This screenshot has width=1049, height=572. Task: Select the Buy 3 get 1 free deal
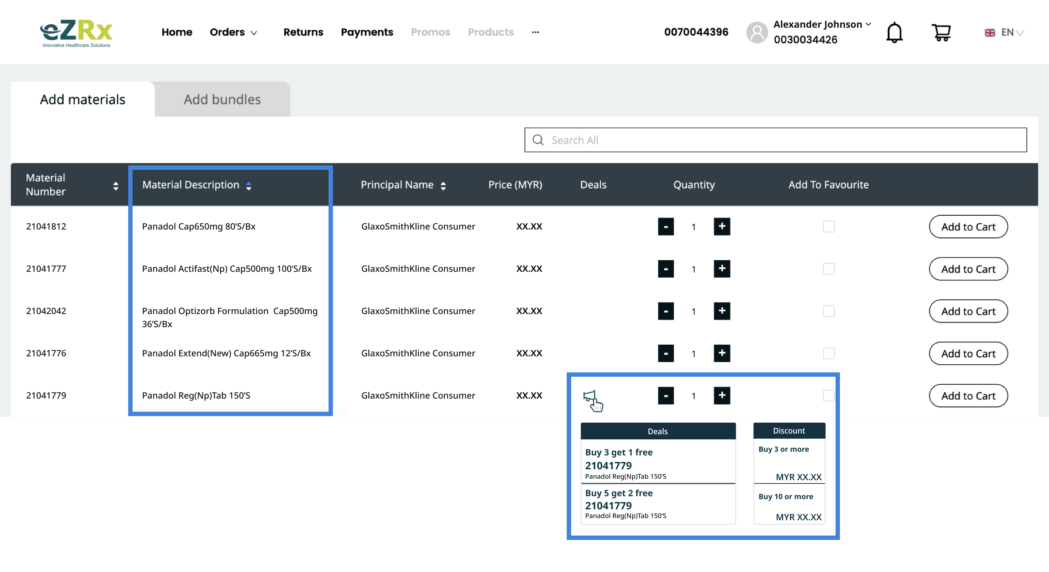[x=658, y=462]
